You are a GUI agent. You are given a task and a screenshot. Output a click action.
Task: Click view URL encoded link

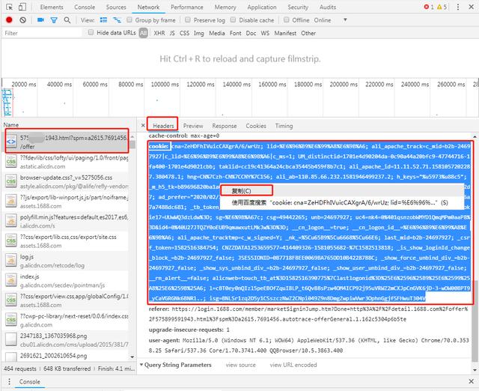pyautogui.click(x=293, y=365)
